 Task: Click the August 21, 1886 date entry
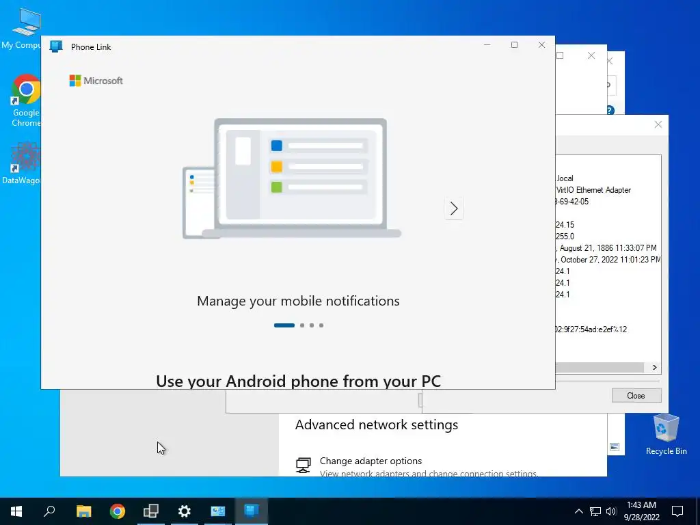(606, 247)
